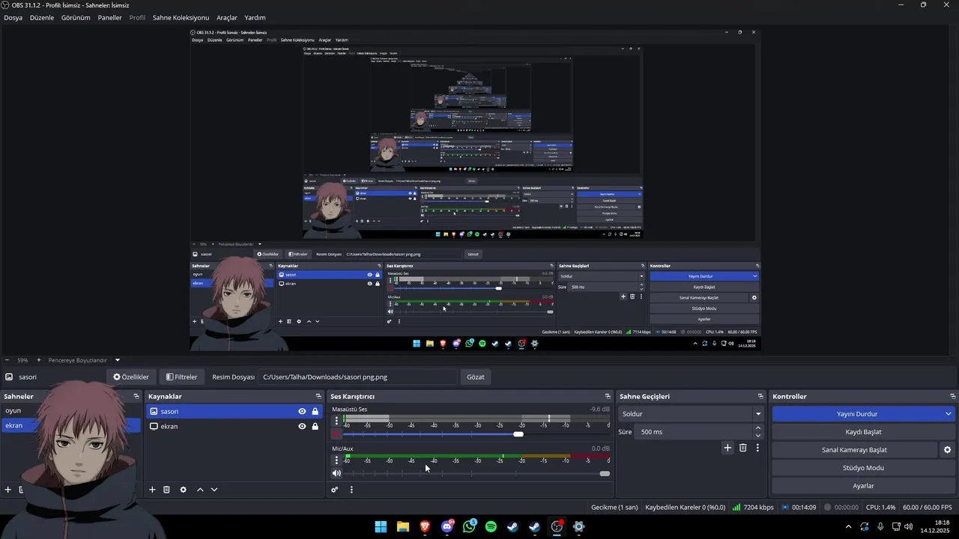Viewport: 959px width, 539px height.
Task: Click the Resim Dosyası path field
Action: (357, 377)
